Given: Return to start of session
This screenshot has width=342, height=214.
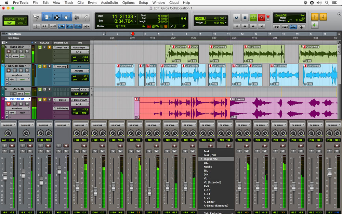Looking at the screenshot, I should pyautogui.click(x=237, y=26).
